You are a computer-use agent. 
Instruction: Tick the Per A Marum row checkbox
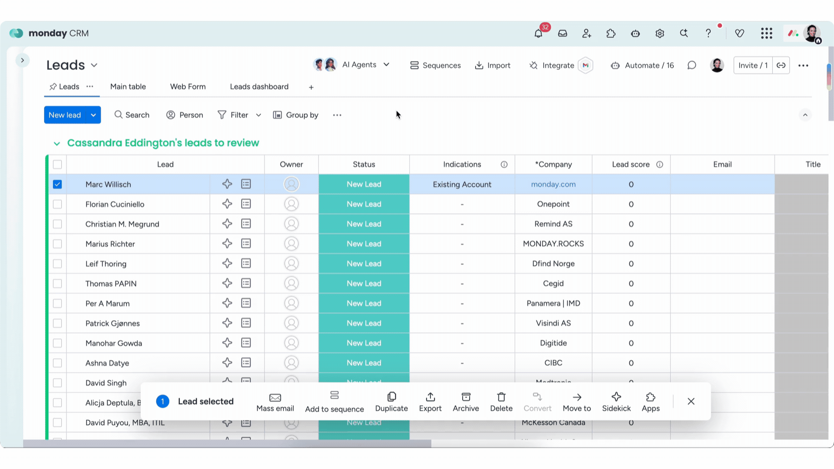point(57,304)
